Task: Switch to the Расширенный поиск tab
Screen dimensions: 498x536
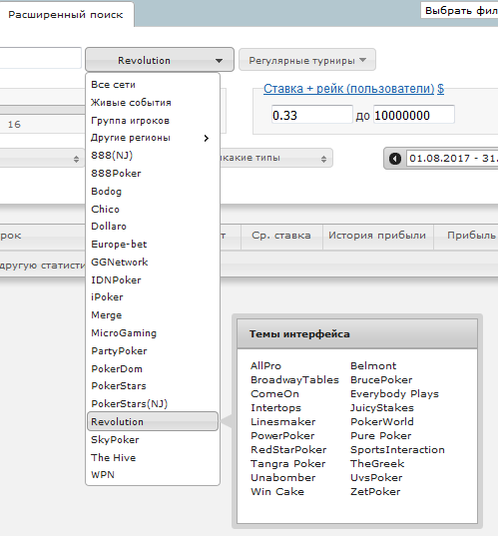Action: (66, 14)
